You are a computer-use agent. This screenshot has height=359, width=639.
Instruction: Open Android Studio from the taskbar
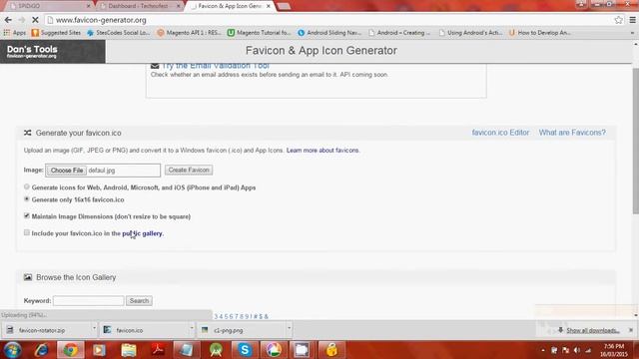click(216, 350)
